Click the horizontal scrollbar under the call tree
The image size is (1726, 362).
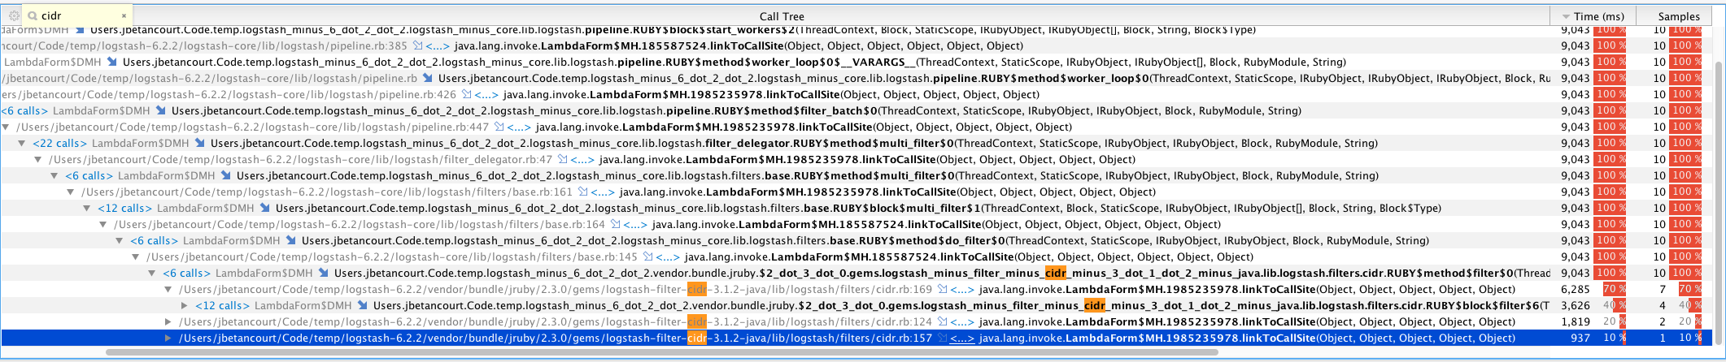coord(661,353)
